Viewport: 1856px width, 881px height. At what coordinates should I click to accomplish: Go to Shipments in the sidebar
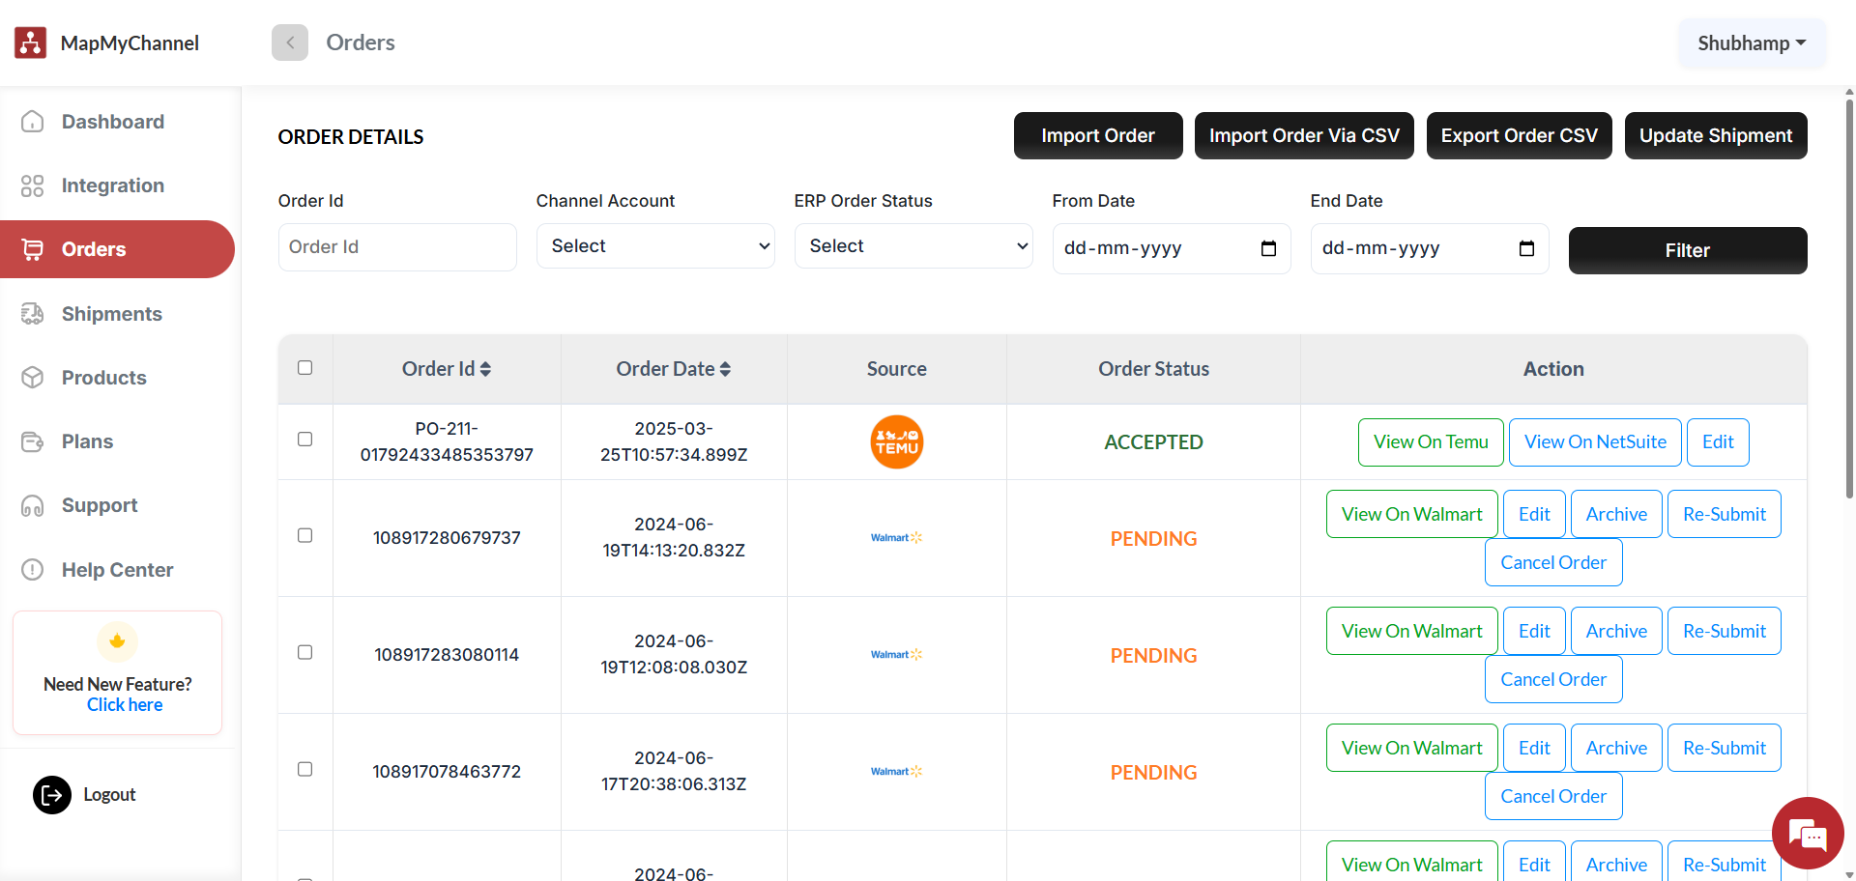click(x=111, y=314)
